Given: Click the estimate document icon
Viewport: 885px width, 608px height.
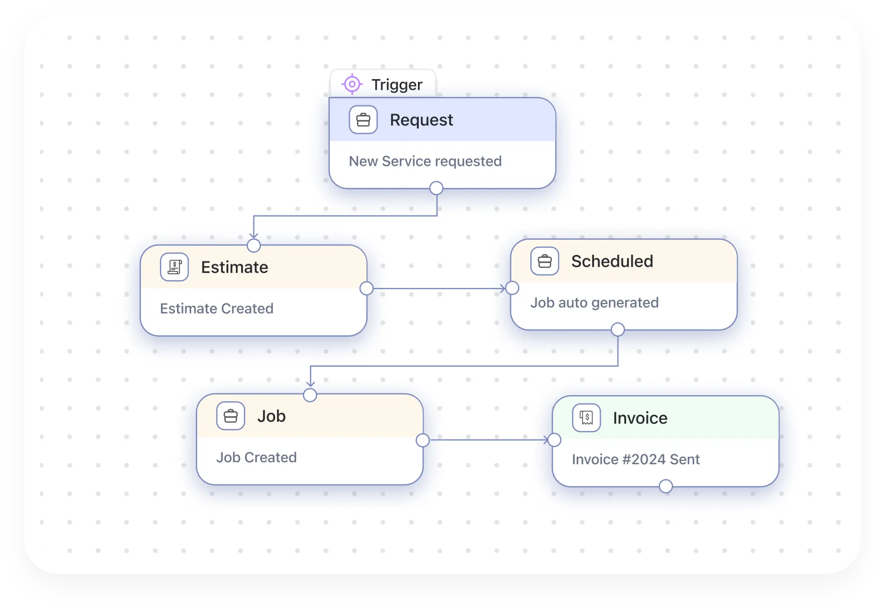Looking at the screenshot, I should tap(174, 267).
